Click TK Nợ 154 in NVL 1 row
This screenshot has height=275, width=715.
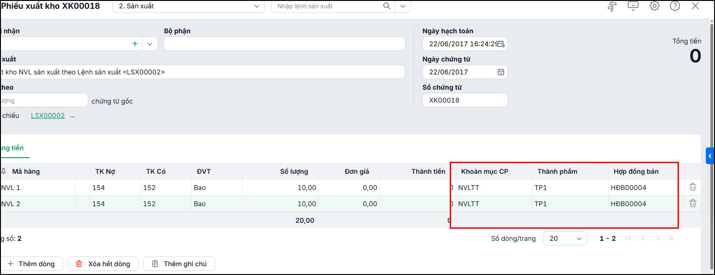click(115, 188)
